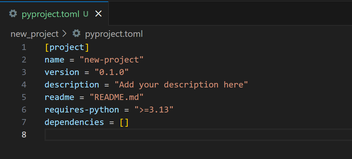This screenshot has height=159, width=352.
Task: Click the name key on line 2
Action: [x=54, y=60]
